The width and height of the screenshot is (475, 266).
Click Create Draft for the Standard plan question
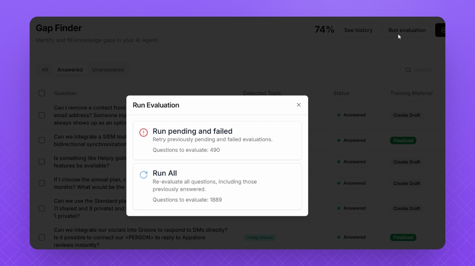tap(406, 208)
